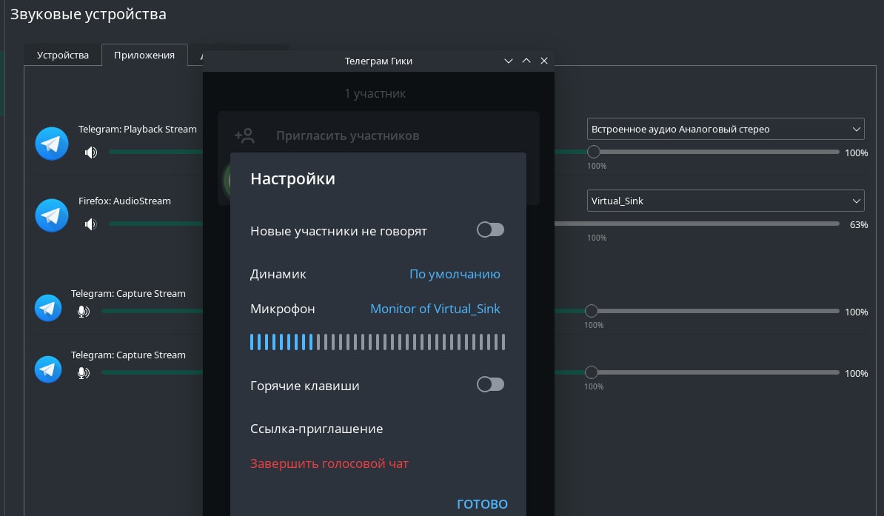The image size is (884, 516).
Task: Mute the first Telegram Capture Stream microphone
Action: (x=84, y=312)
